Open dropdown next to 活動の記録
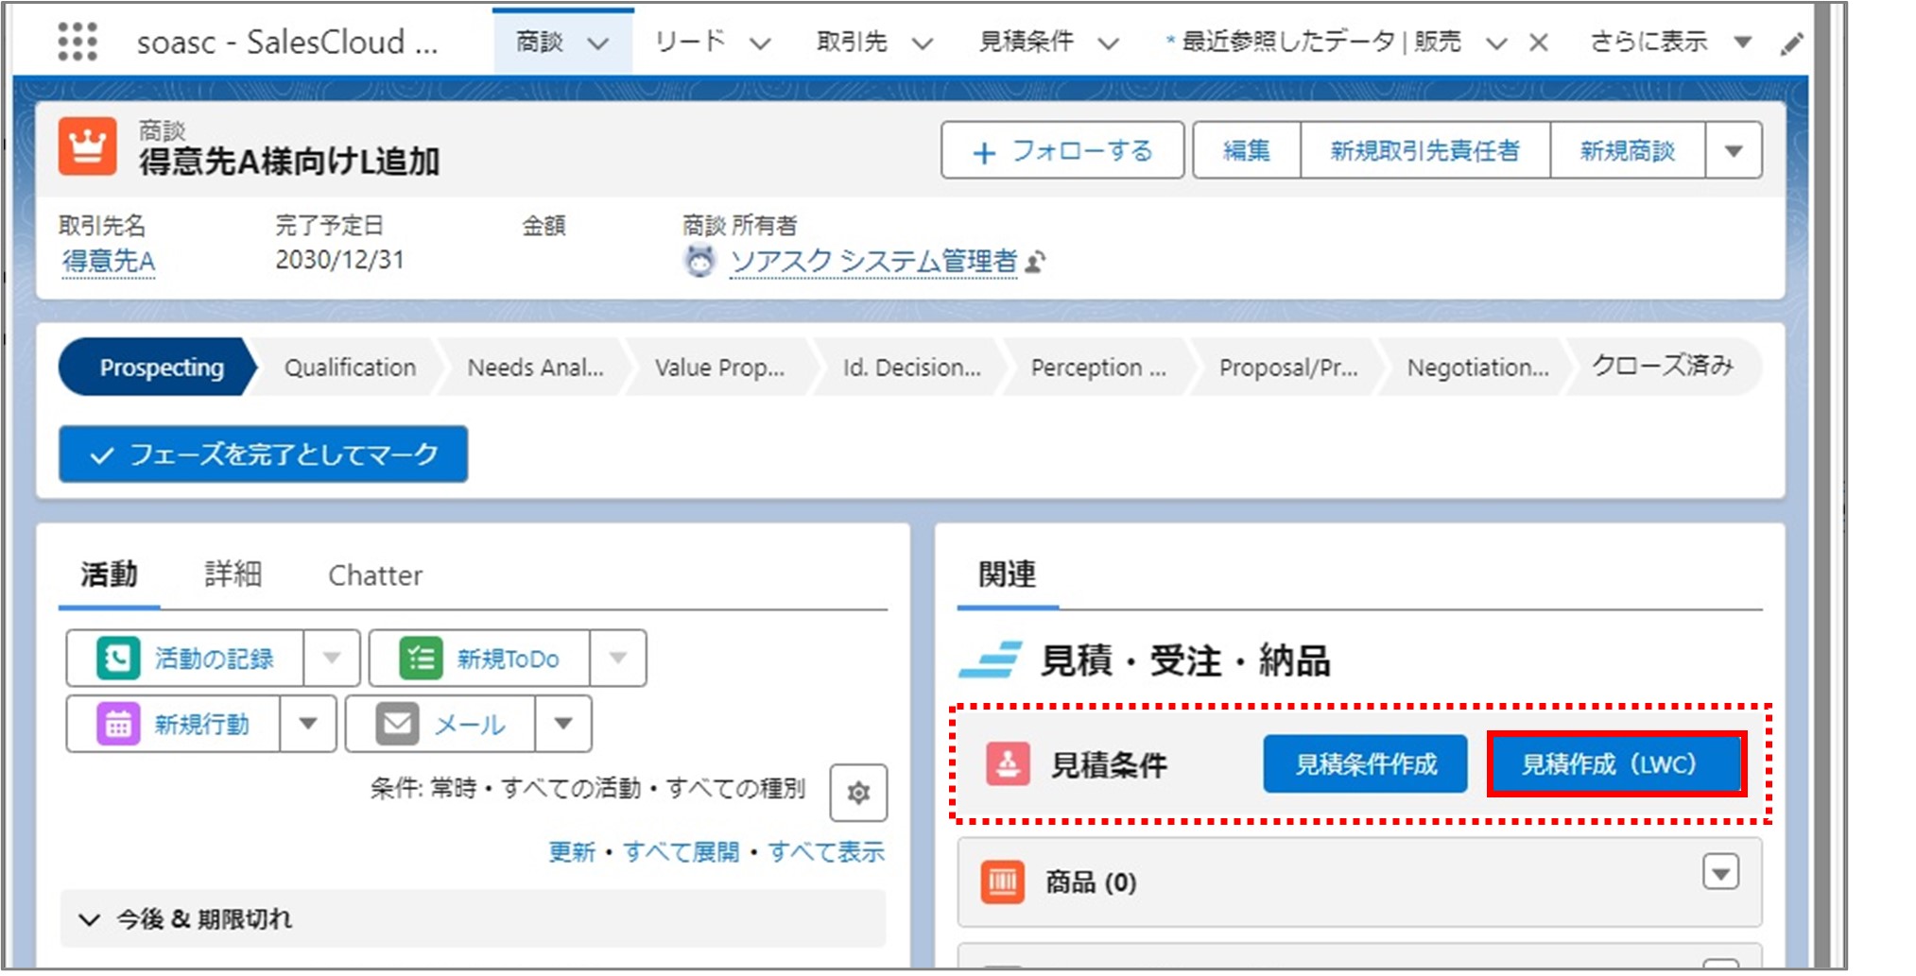Viewport: 1916px width, 976px height. [x=331, y=658]
